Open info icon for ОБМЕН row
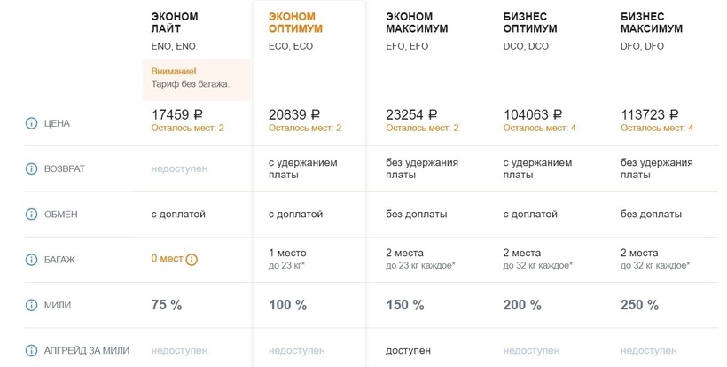 tap(32, 215)
